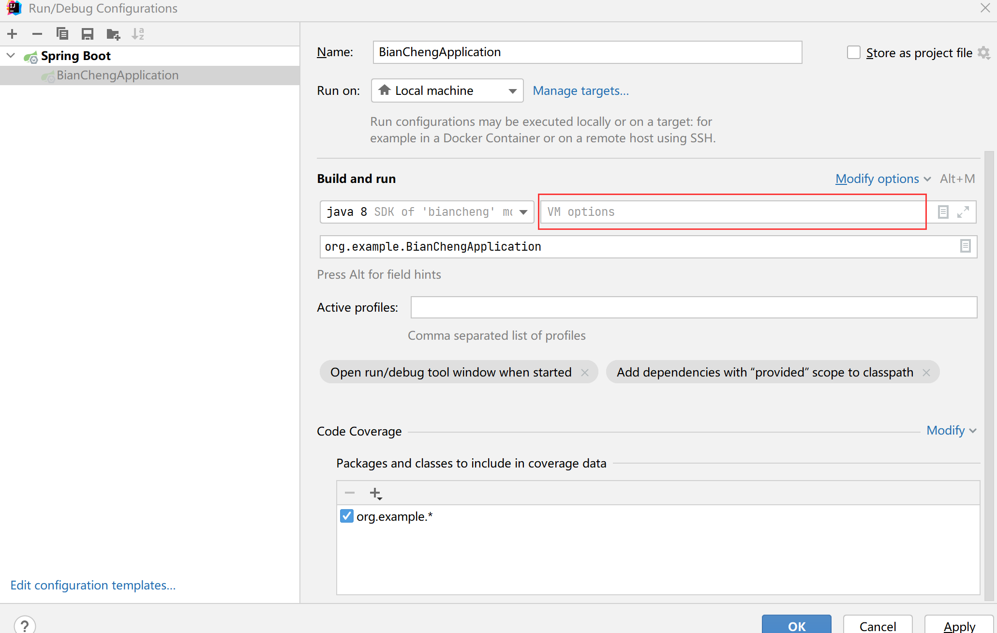
Task: Collapse the Spring Boot tree node
Action: [x=11, y=56]
